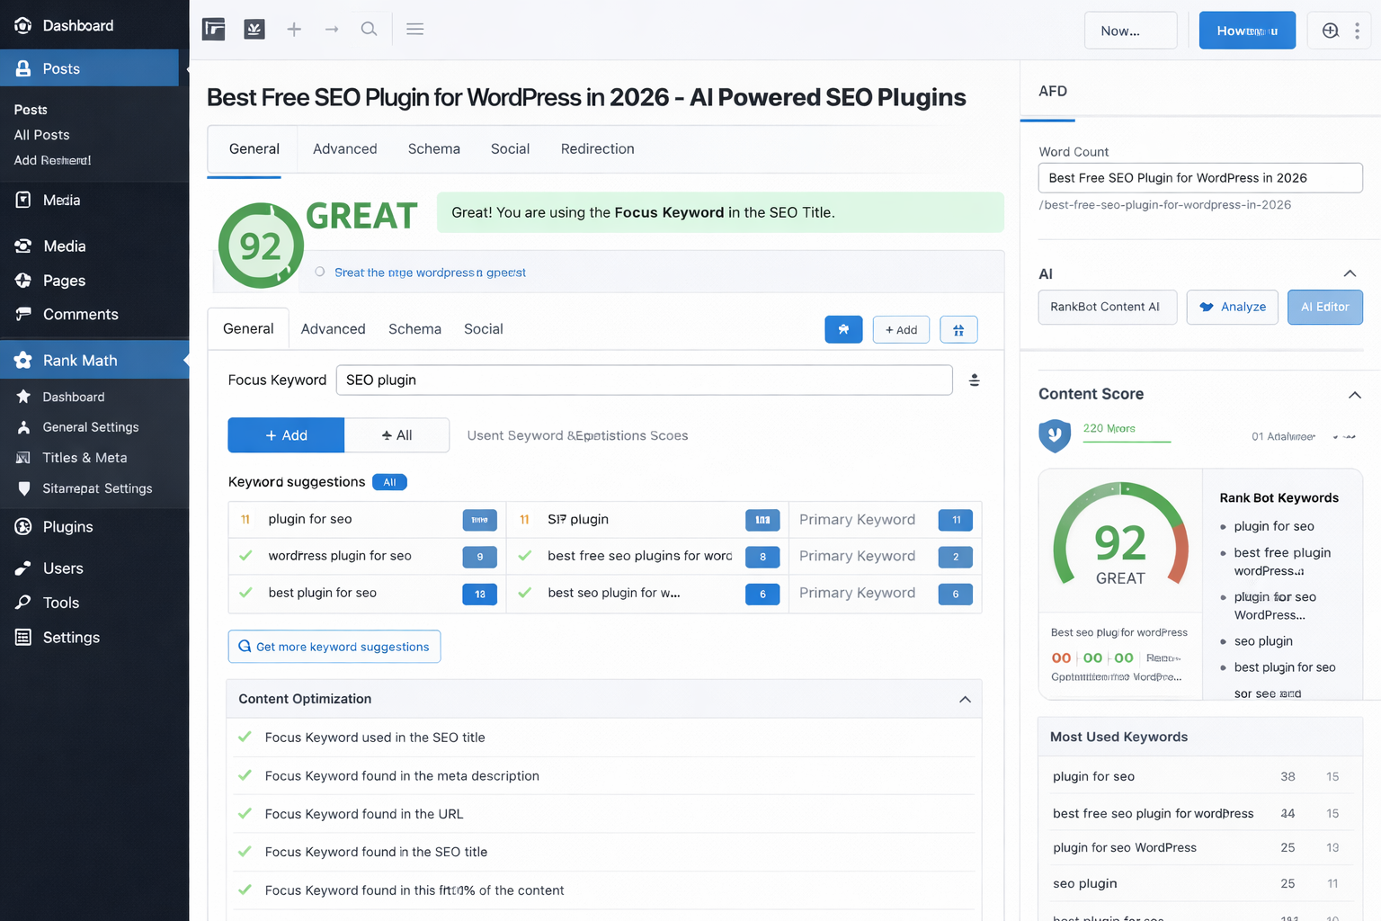Collapse the Content Score panel
Screen dimensions: 1381x921
click(x=1355, y=395)
